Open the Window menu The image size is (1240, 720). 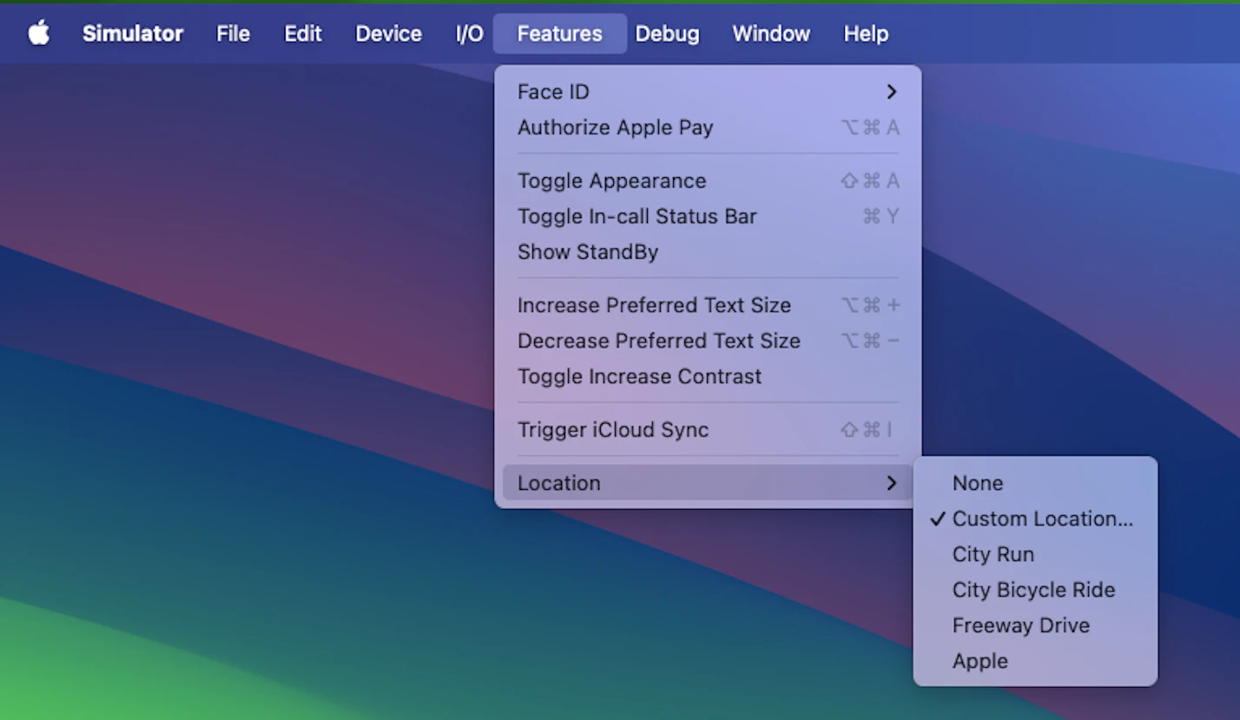(x=771, y=33)
